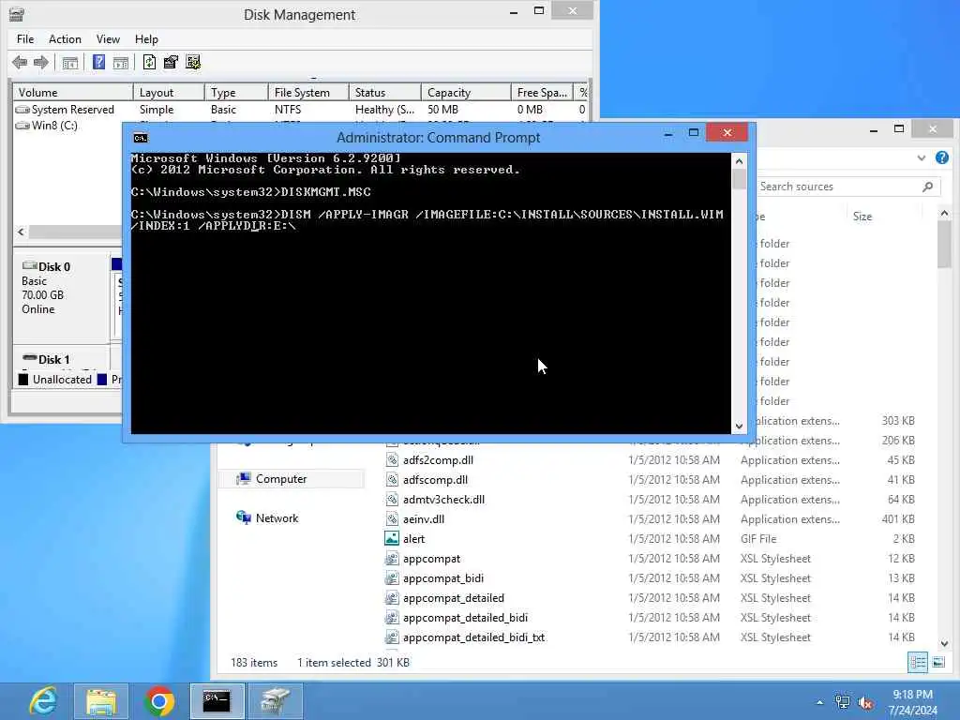The width and height of the screenshot is (960, 720).
Task: Select the System Reserved volume row
Action: coord(300,110)
